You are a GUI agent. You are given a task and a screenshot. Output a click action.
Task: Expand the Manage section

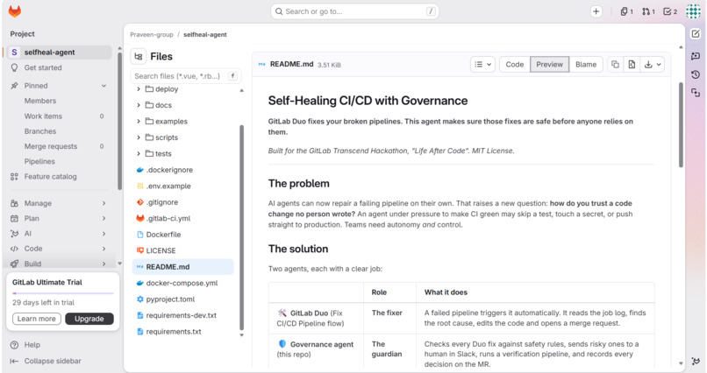tap(59, 203)
